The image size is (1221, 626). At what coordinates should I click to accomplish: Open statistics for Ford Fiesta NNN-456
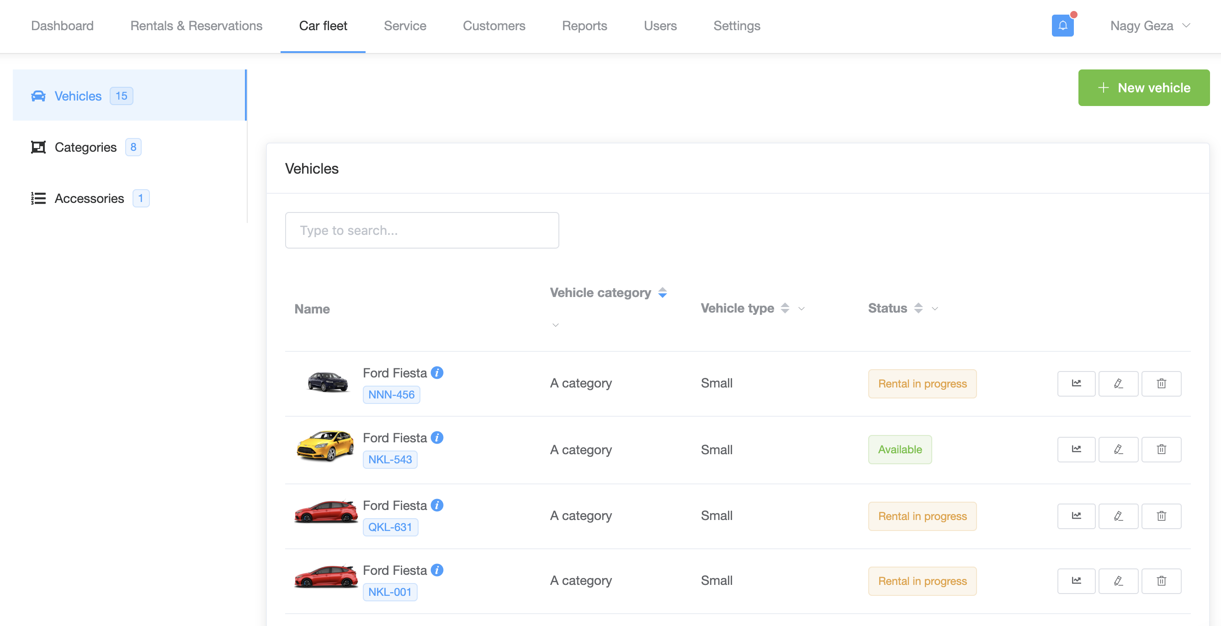tap(1076, 383)
